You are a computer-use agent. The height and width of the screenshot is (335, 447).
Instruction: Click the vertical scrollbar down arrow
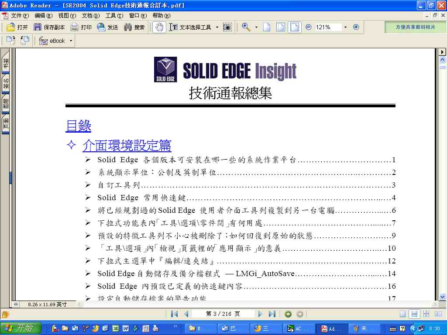442,297
